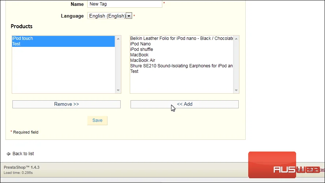Click left list scrollbar down arrow

118,90
